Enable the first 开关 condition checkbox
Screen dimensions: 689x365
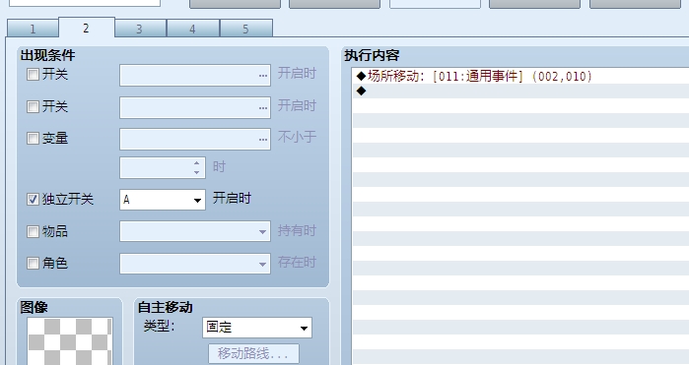[33, 74]
